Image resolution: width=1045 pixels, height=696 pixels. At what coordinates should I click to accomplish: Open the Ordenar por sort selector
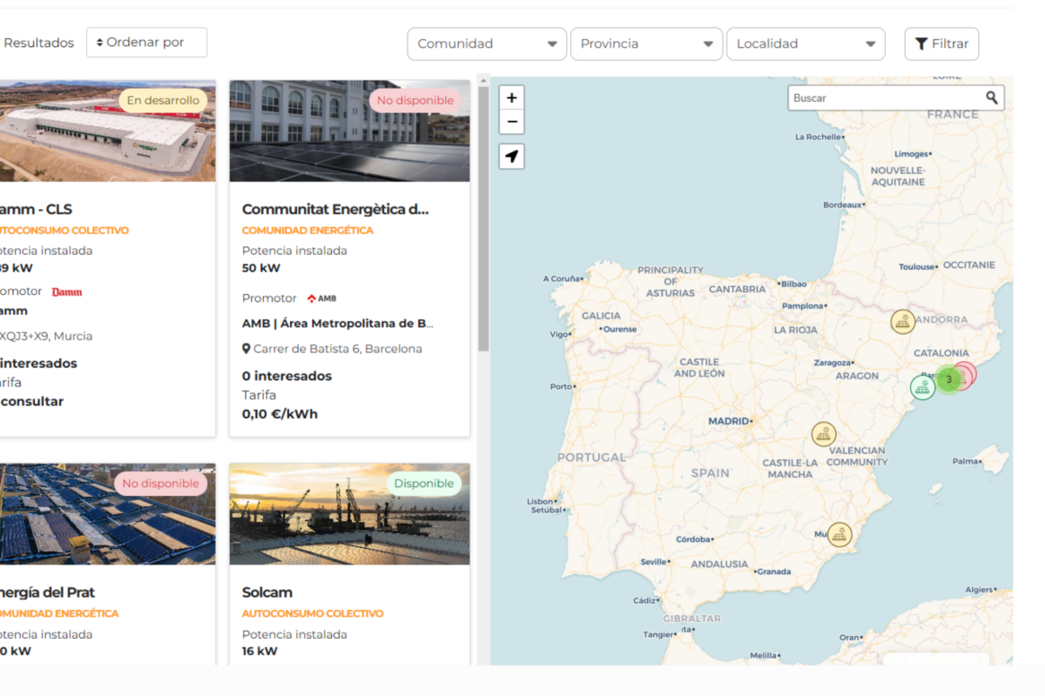tap(146, 43)
